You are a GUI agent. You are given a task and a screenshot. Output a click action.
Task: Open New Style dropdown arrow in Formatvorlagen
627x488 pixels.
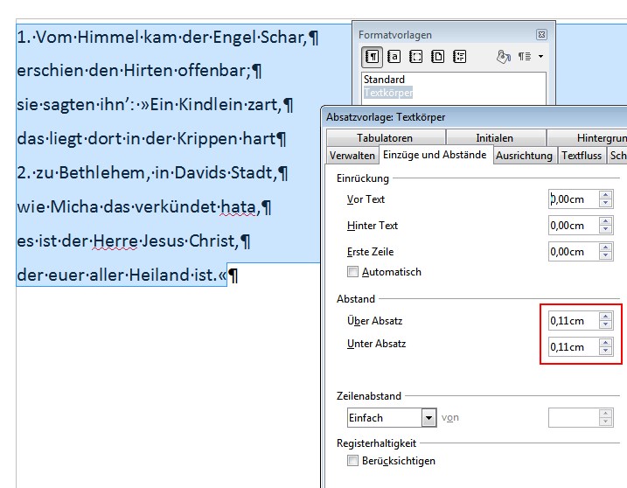click(x=540, y=56)
